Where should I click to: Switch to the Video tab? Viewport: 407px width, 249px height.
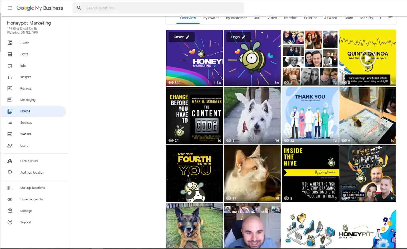[272, 18]
